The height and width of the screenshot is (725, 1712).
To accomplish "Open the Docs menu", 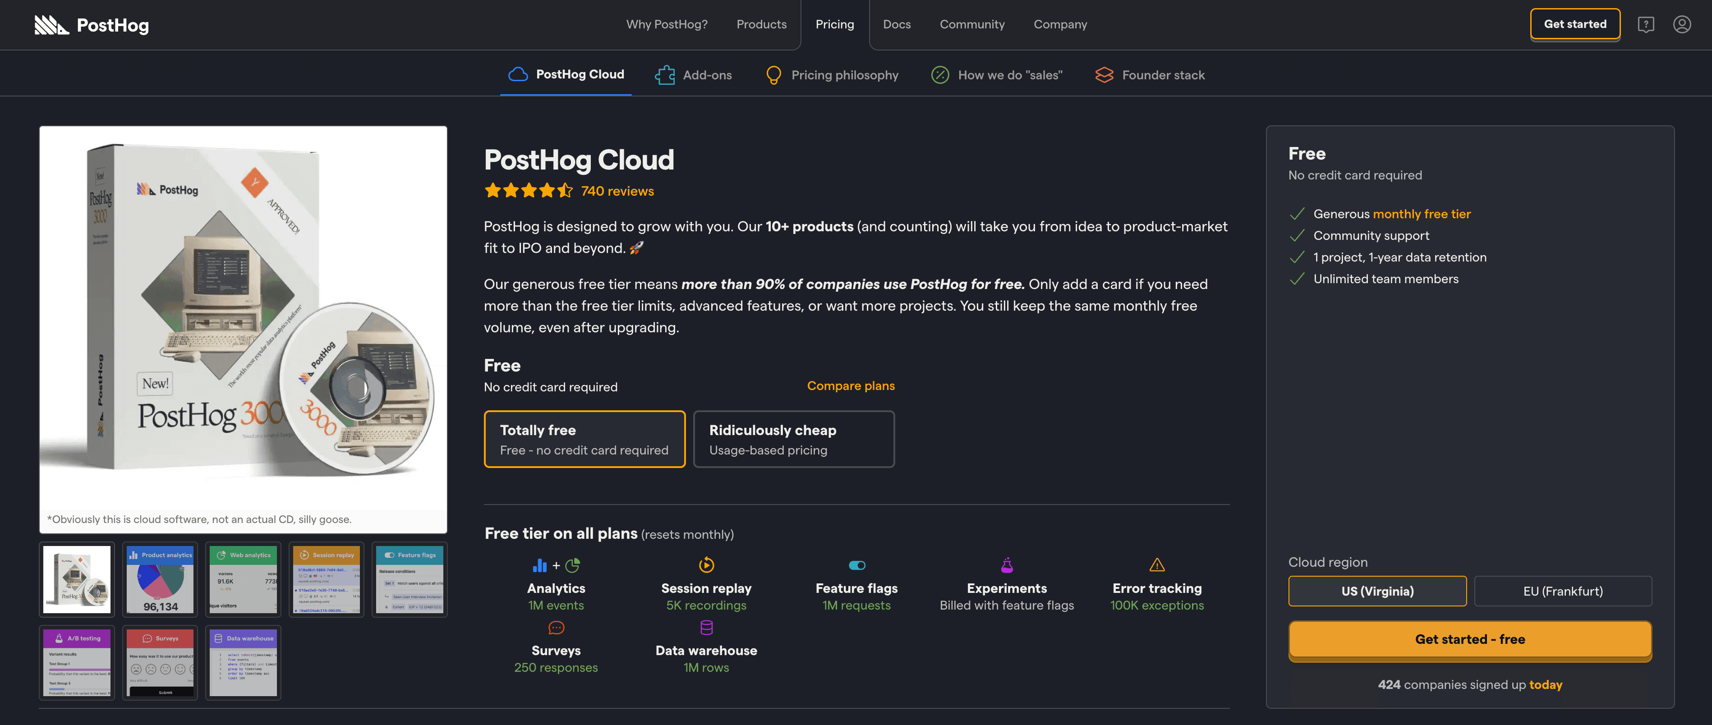I will (x=897, y=25).
